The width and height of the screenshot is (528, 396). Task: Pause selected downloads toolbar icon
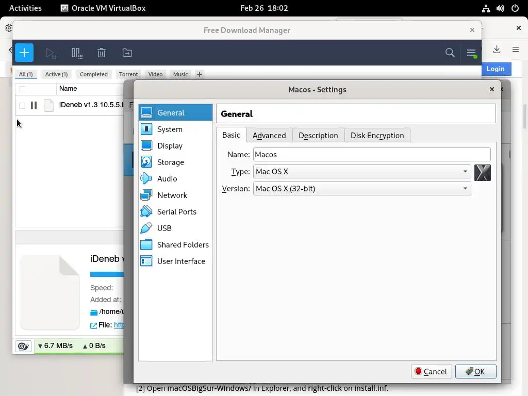point(77,53)
